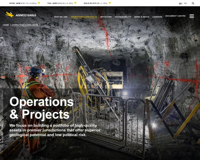
Task: Click the Gold price quote
Action: click(x=95, y=3)
